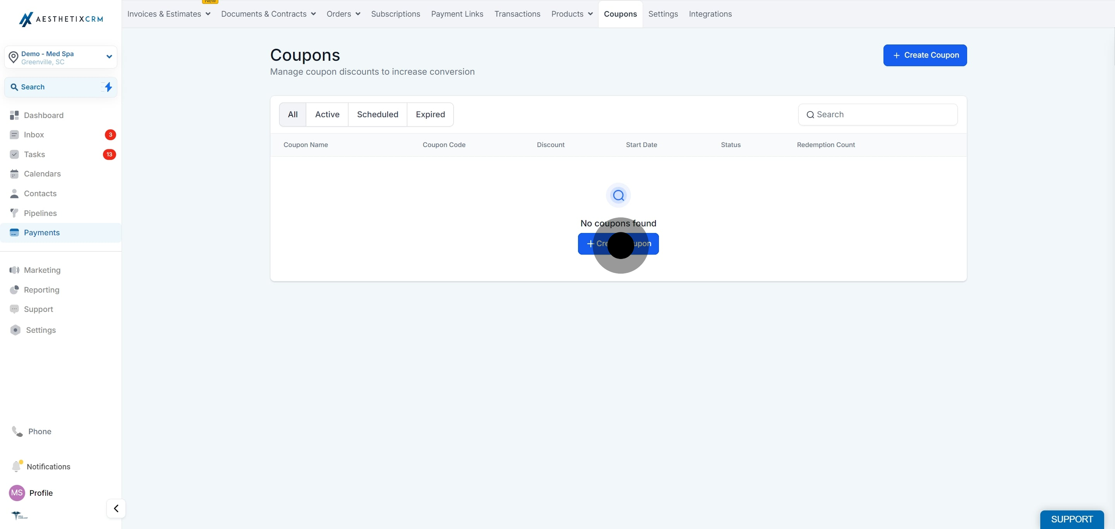
Task: Collapse the sidebar with chevron button
Action: coord(116,508)
